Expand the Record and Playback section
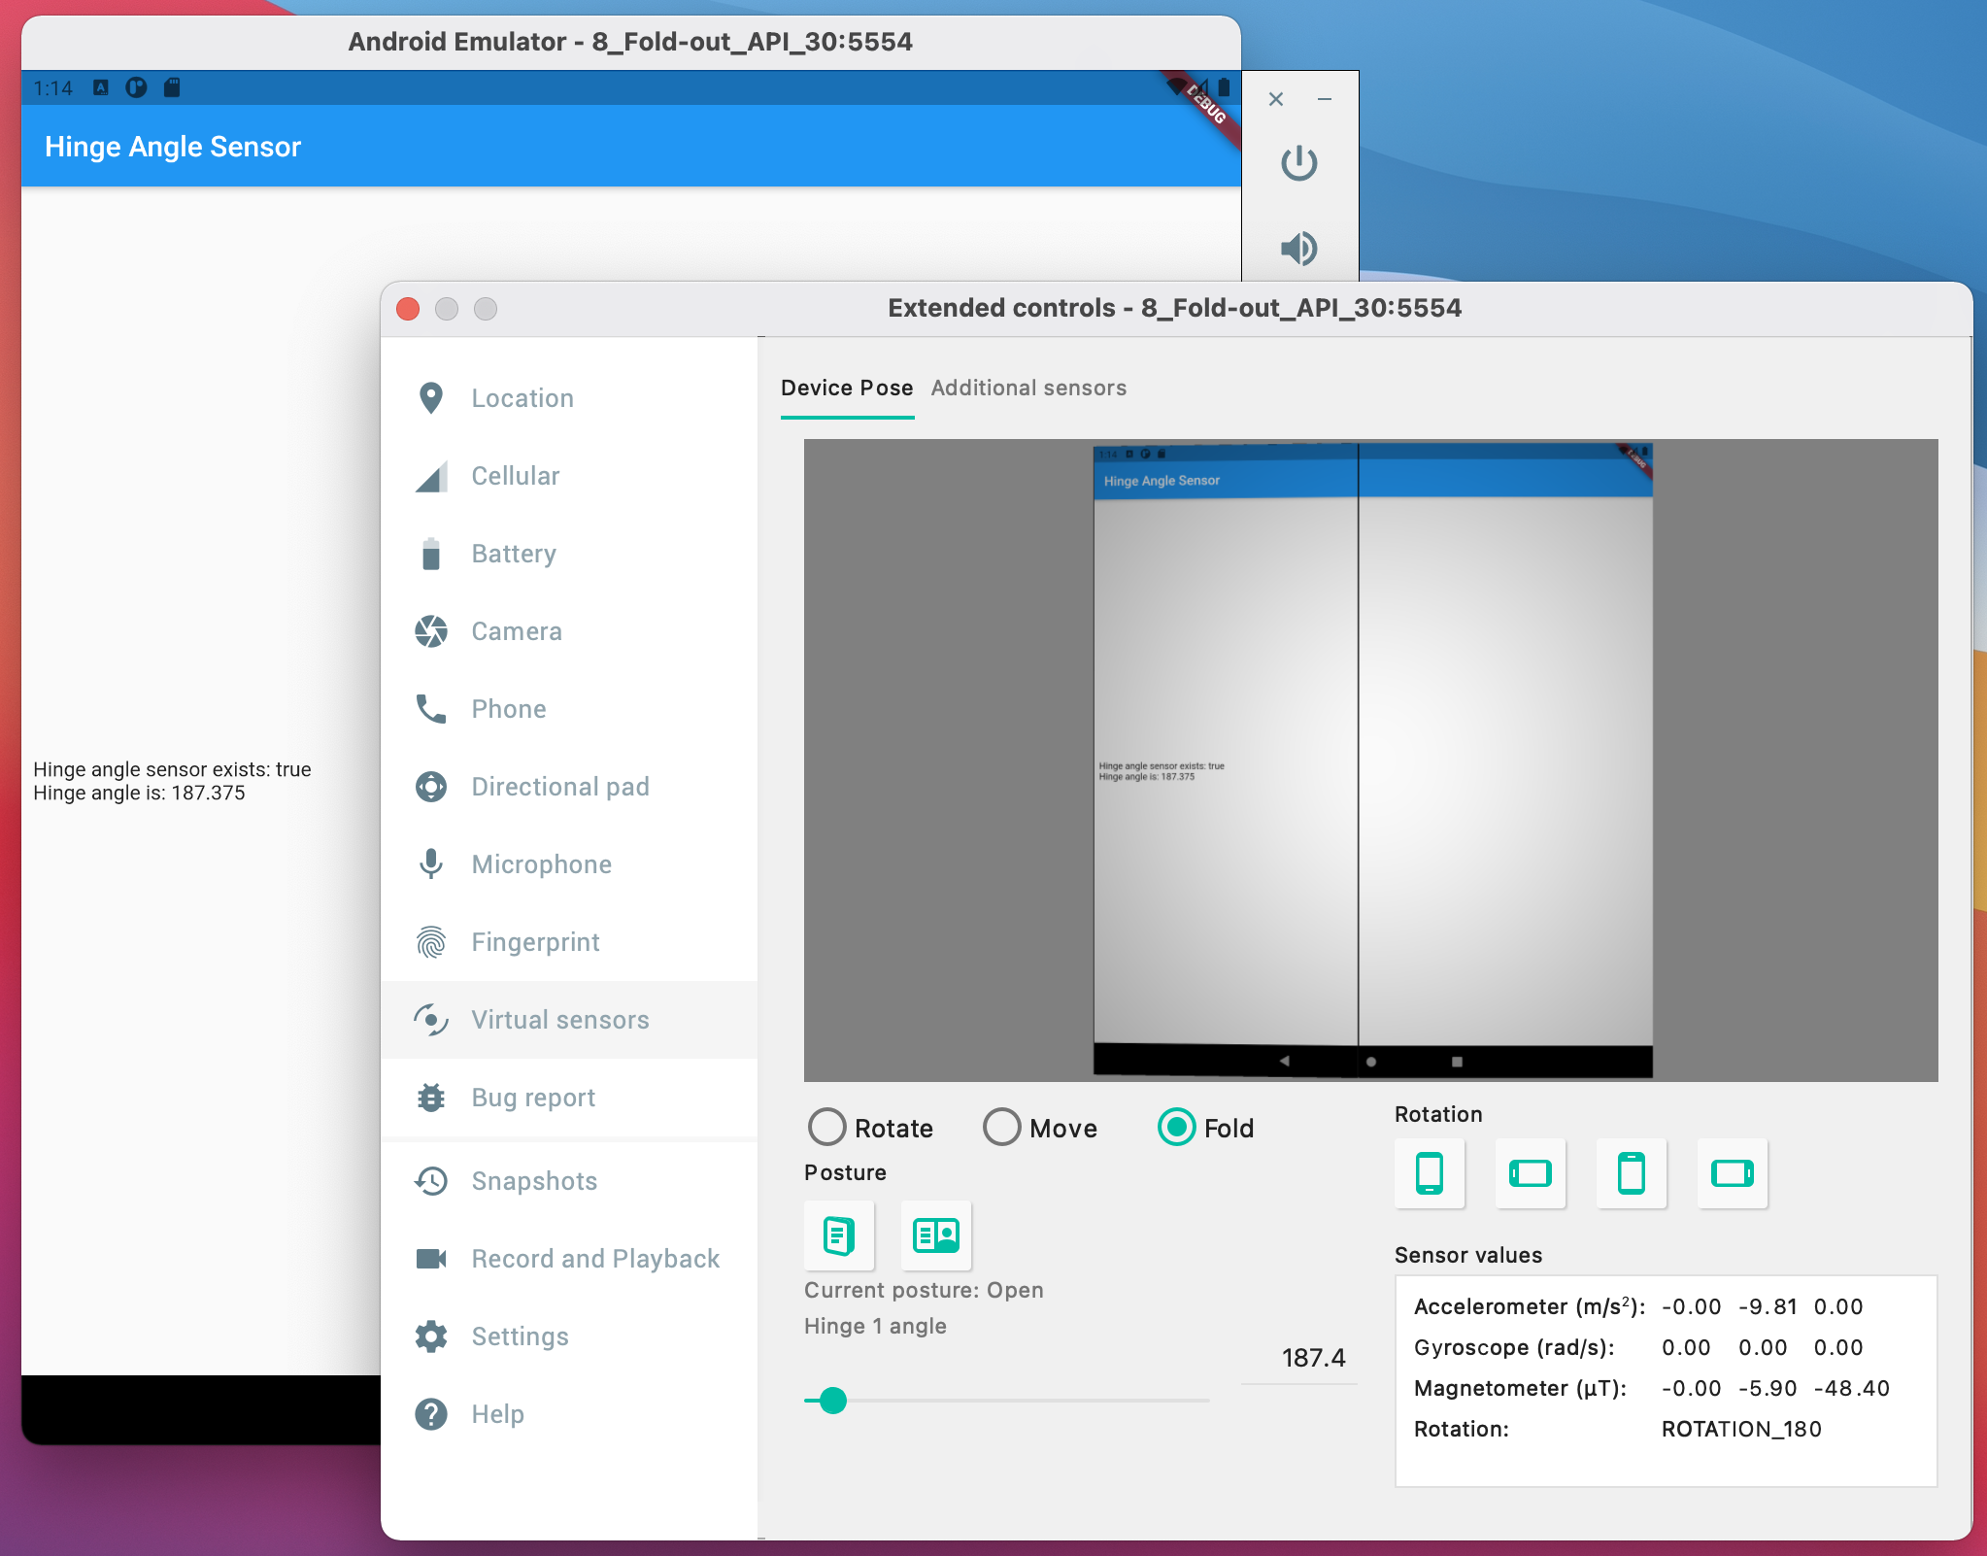 pyautogui.click(x=593, y=1260)
